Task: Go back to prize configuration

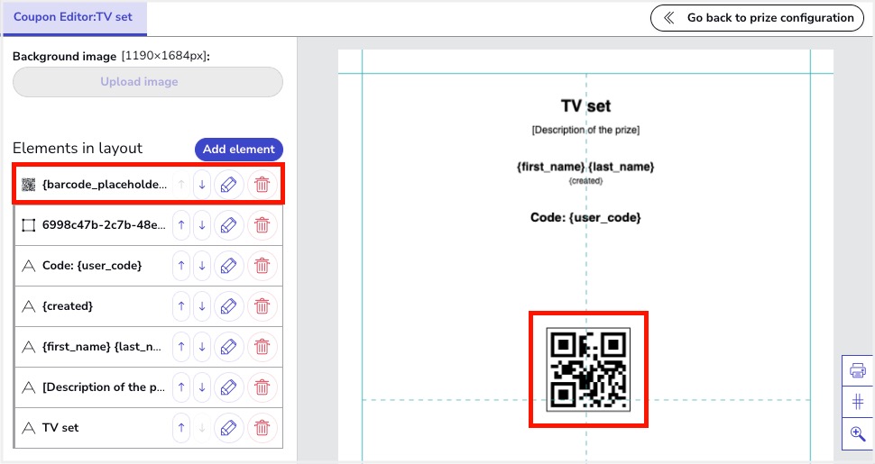Action: 757,18
